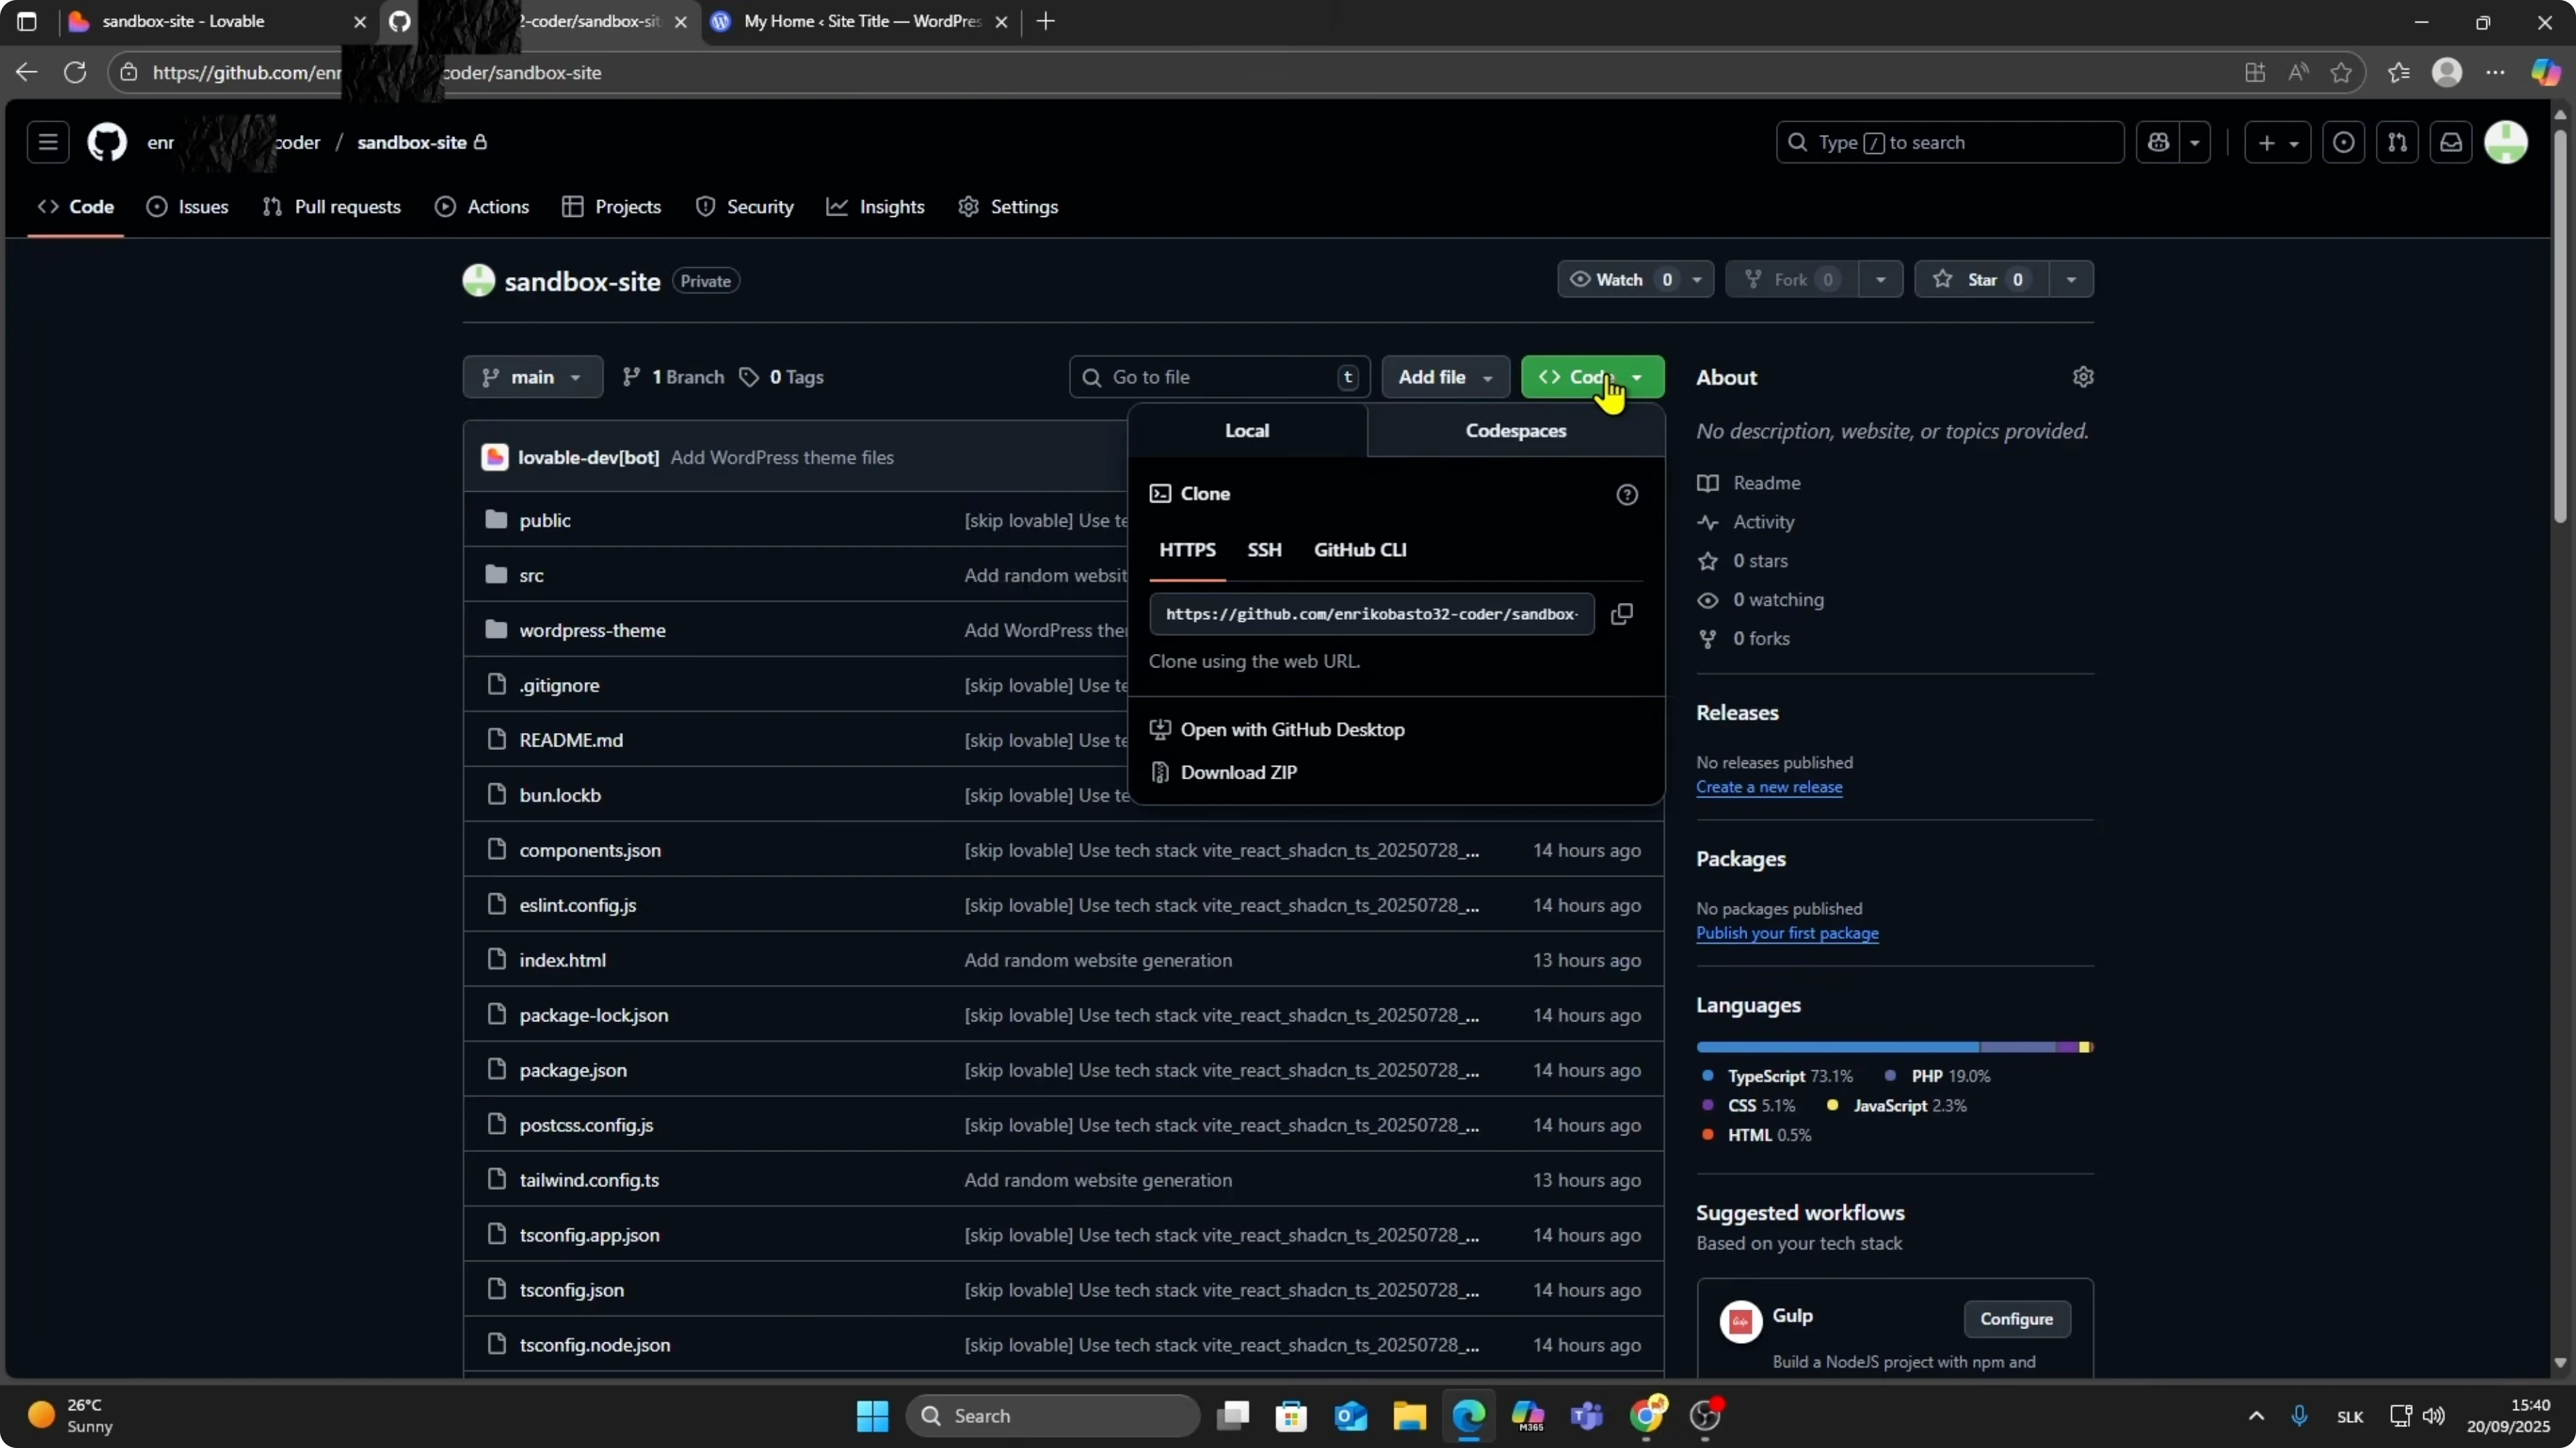Open the Settings repository tab
This screenshot has height=1448, width=2576.
click(1008, 207)
